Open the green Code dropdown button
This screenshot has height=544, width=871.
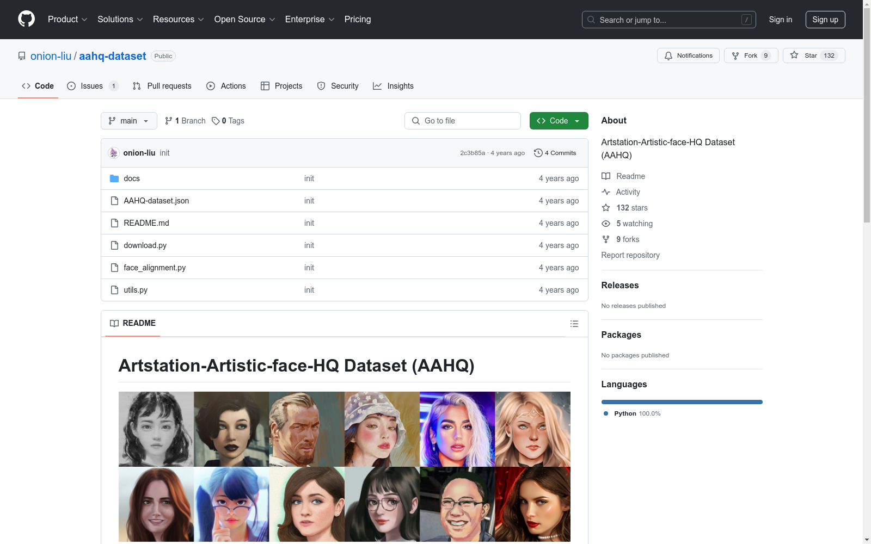click(x=559, y=121)
